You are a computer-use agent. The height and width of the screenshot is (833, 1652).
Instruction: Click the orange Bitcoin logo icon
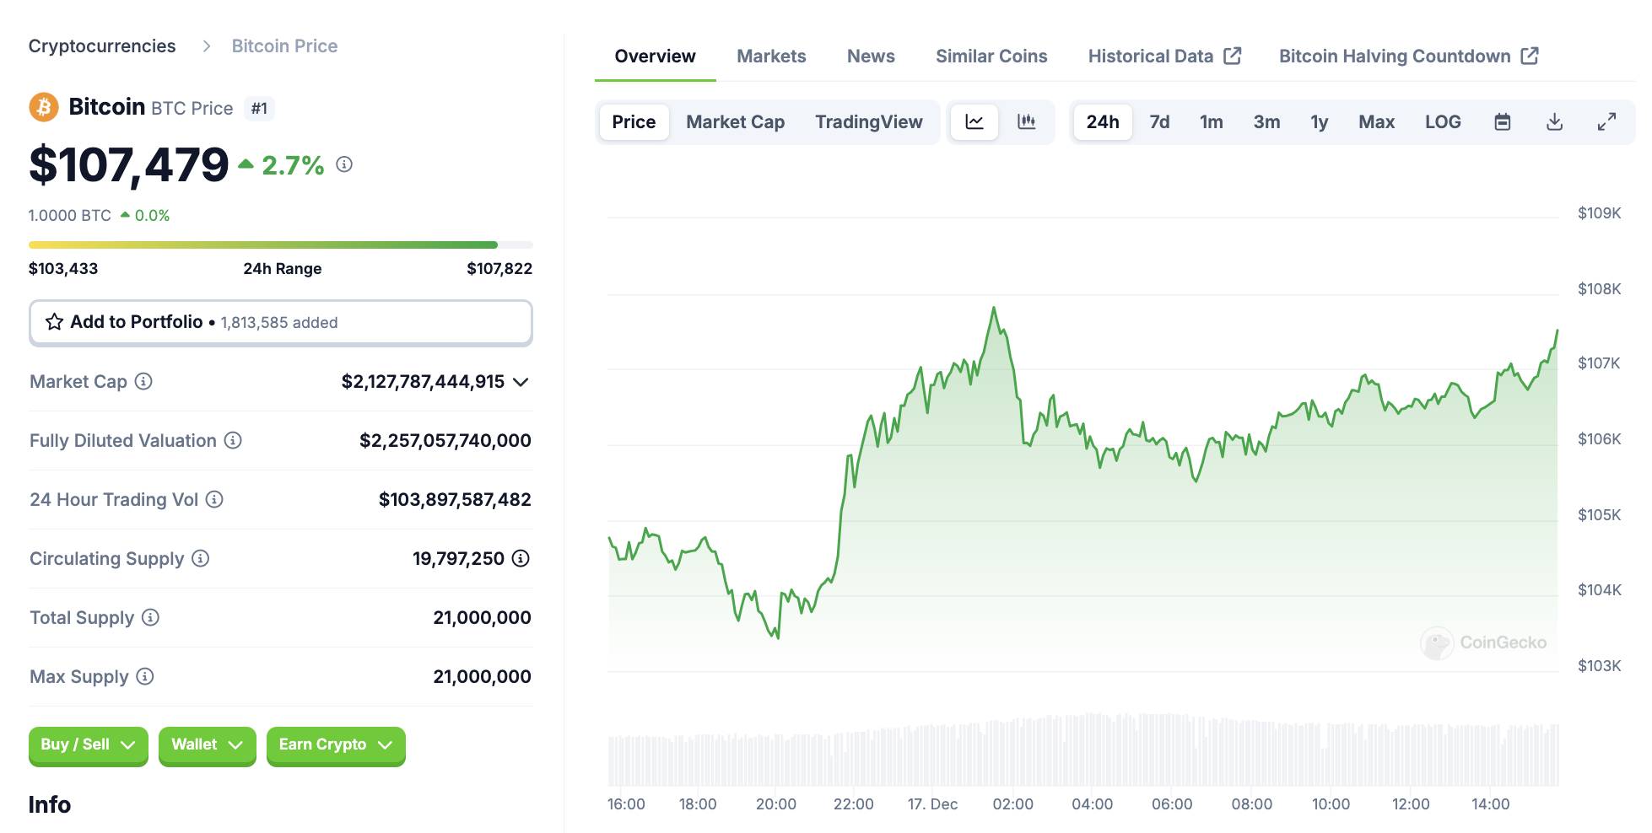tap(44, 107)
